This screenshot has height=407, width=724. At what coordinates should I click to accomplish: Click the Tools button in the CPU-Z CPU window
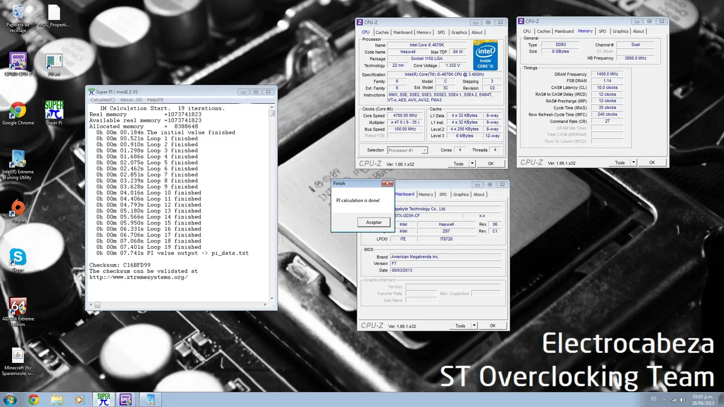click(x=458, y=164)
